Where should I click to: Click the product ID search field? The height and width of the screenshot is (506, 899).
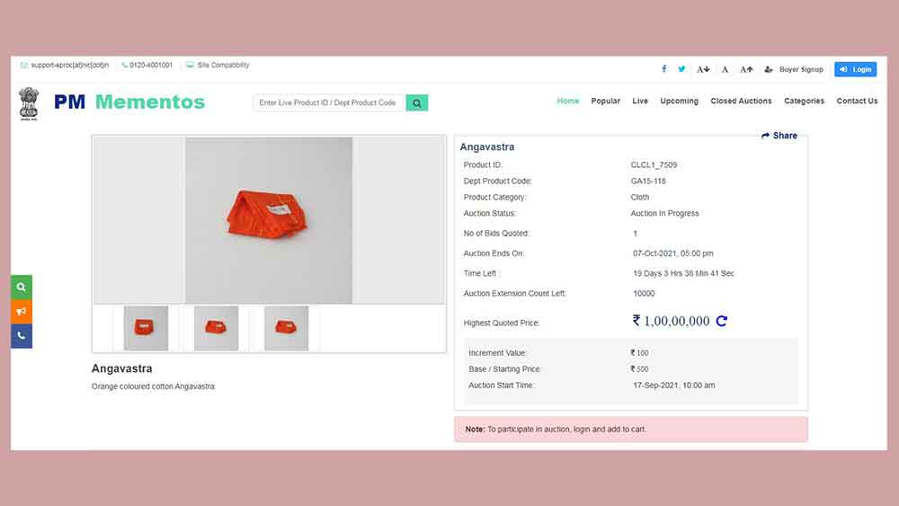click(328, 103)
